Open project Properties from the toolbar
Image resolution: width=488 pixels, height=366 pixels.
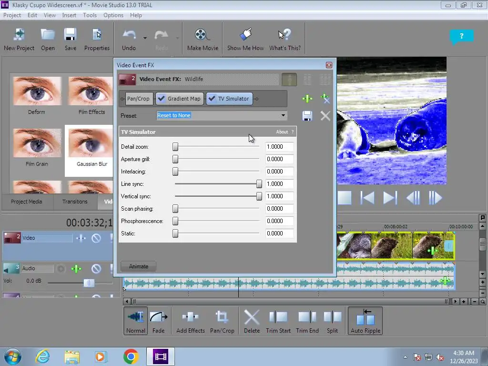97,39
